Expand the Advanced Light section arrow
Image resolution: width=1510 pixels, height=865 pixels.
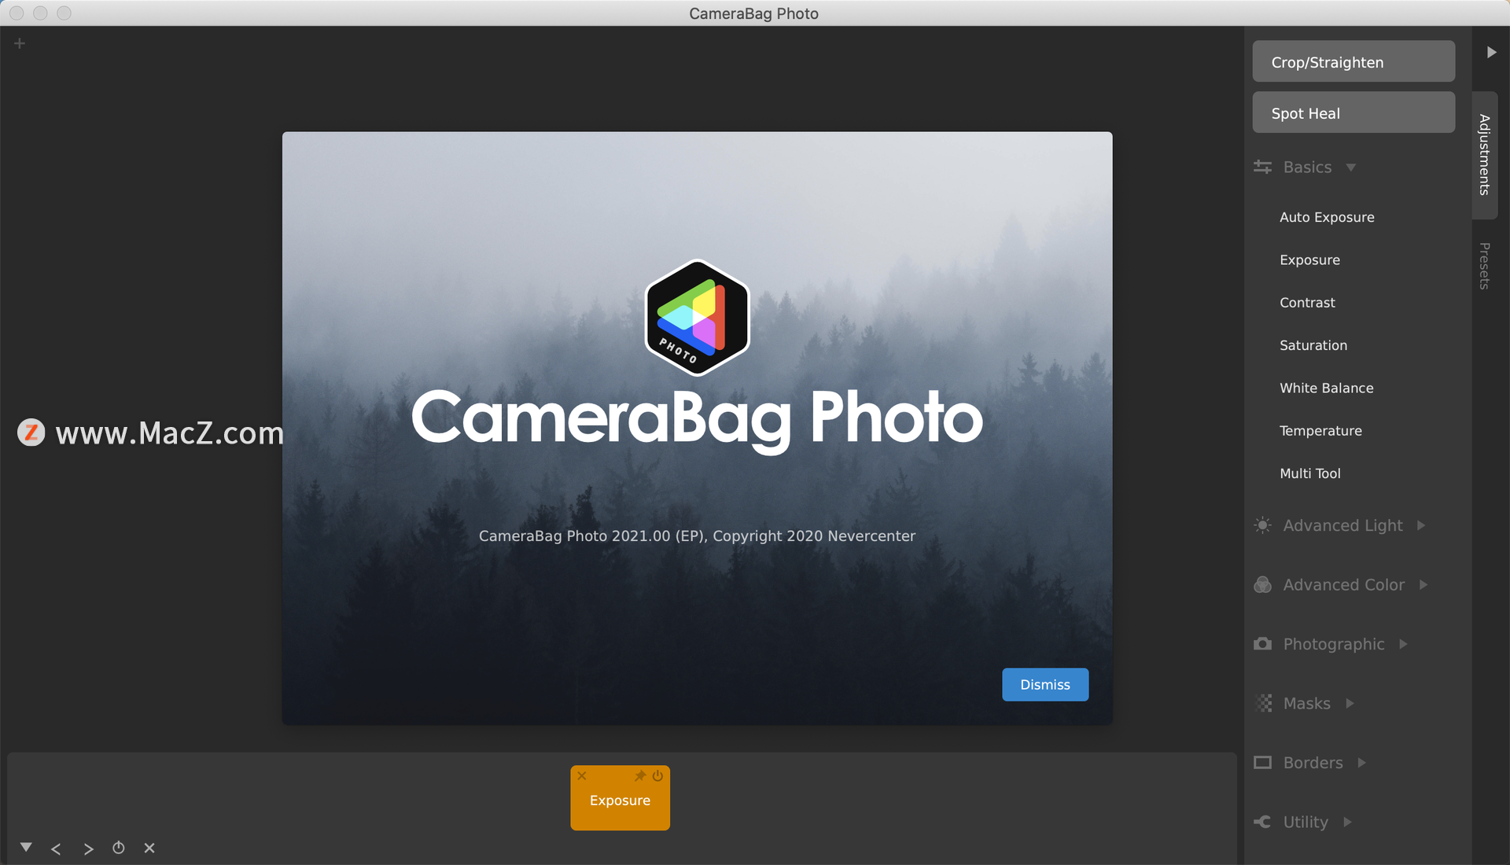tap(1421, 525)
